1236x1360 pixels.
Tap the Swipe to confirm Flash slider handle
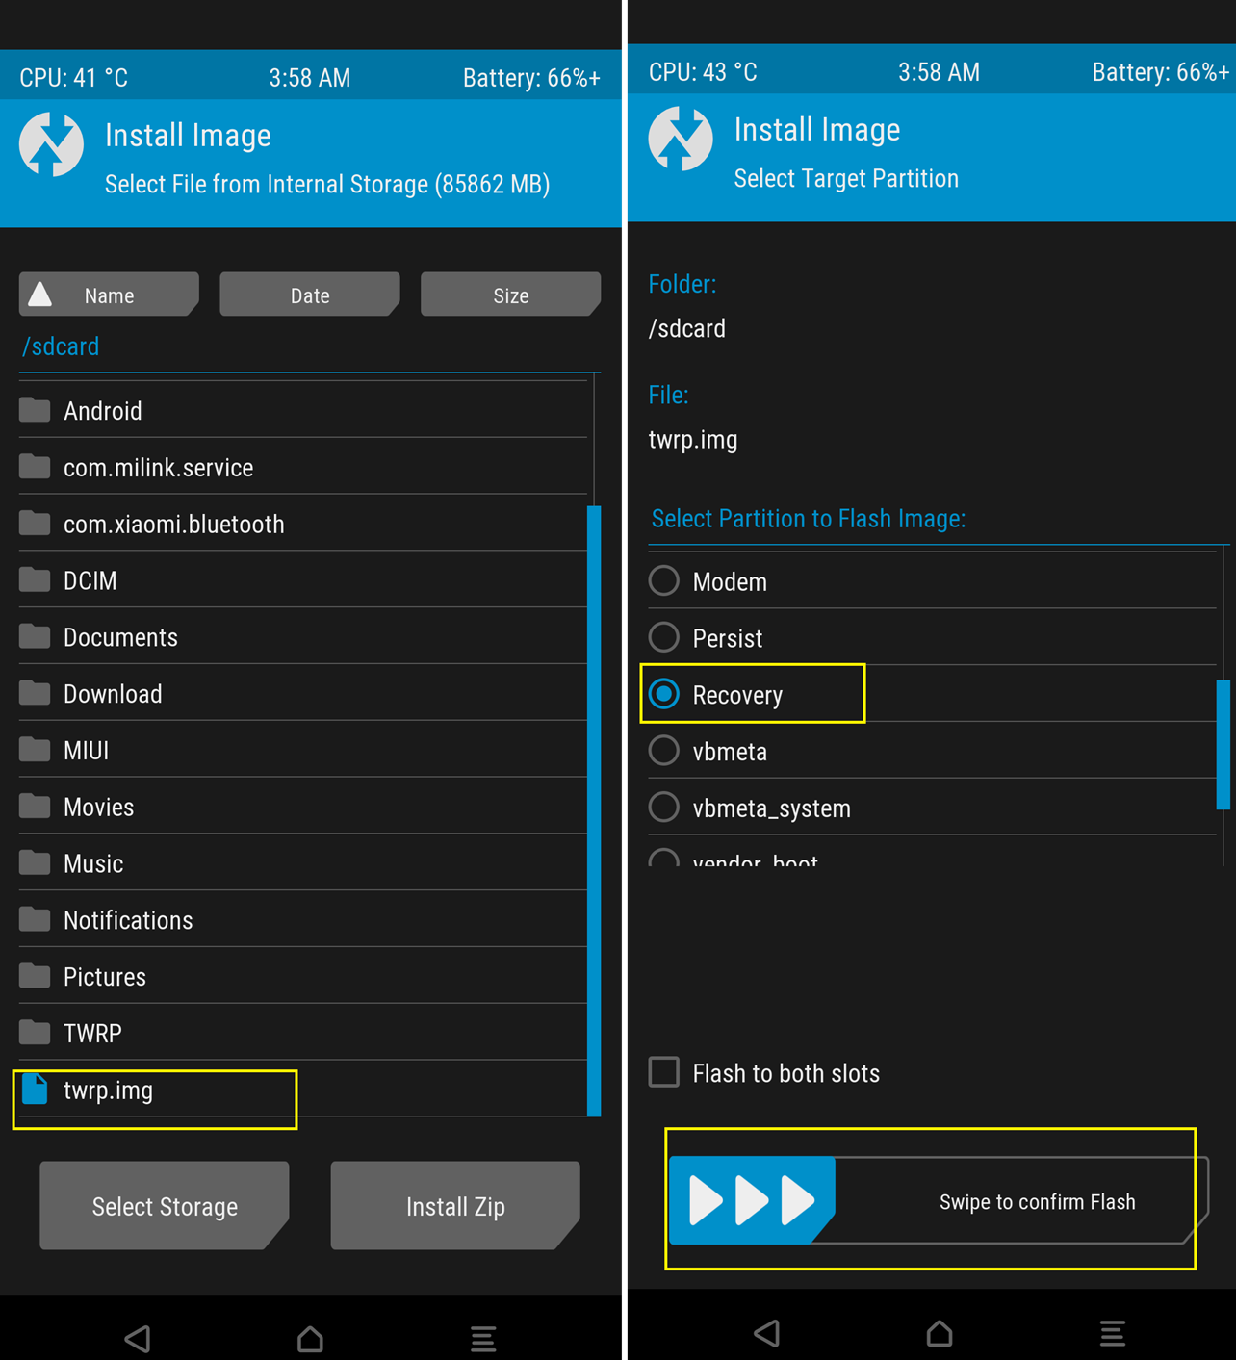752,1200
